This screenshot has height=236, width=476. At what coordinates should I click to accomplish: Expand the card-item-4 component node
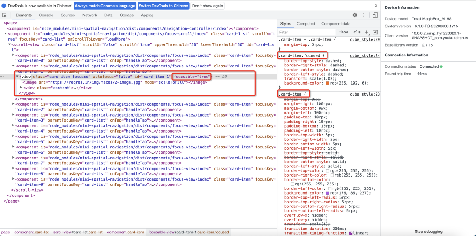point(13,126)
